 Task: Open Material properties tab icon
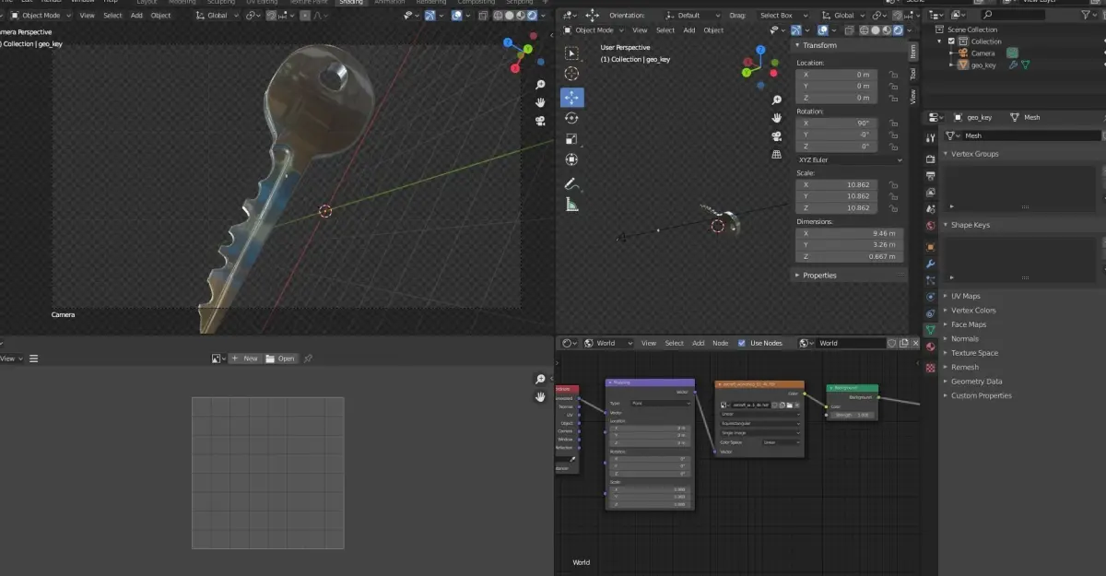coord(930,347)
